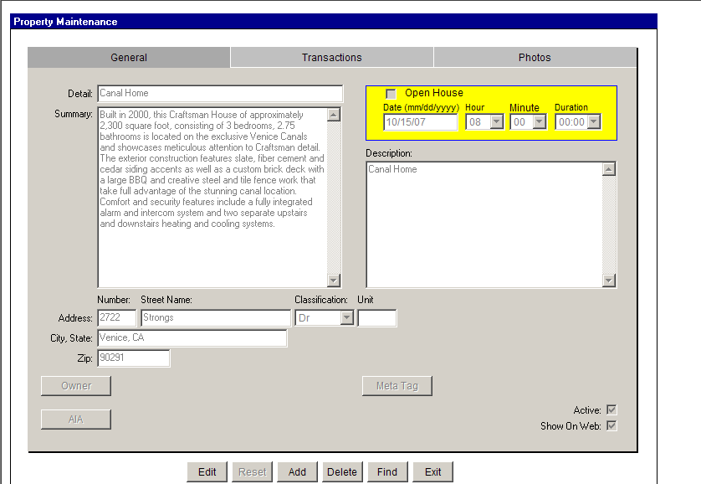Click the Exit button
Image resolution: width=701 pixels, height=484 pixels.
click(x=432, y=471)
